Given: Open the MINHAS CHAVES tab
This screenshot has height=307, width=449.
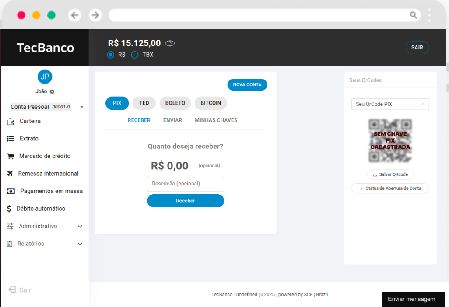Looking at the screenshot, I should [x=216, y=120].
